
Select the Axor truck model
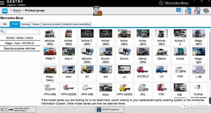[x=69, y=74]
